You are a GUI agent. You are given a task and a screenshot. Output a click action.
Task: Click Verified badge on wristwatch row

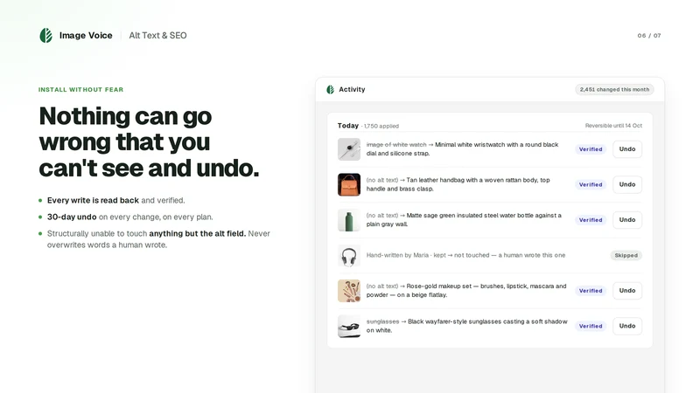coord(591,149)
